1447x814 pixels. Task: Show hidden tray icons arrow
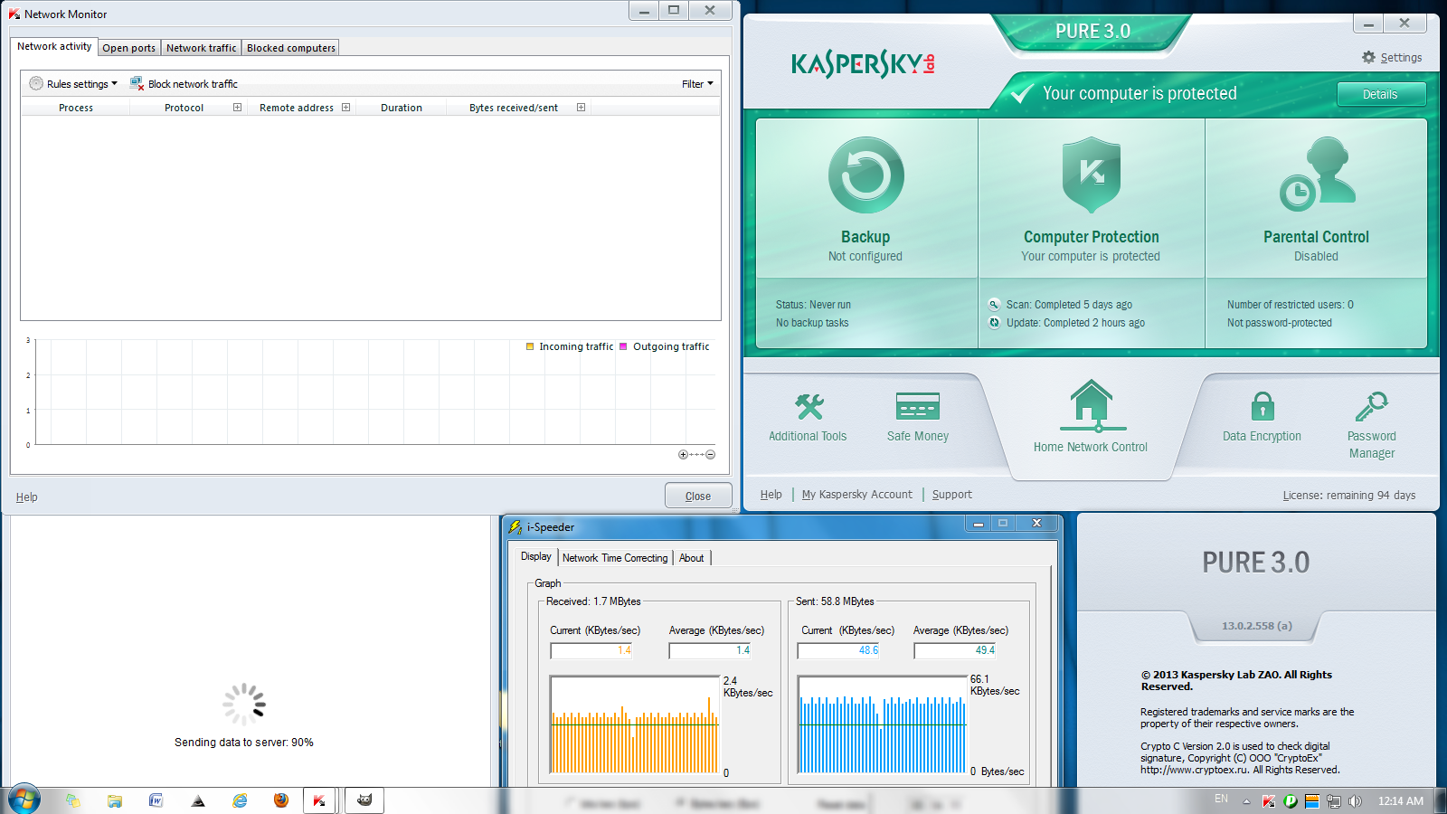[1246, 800]
